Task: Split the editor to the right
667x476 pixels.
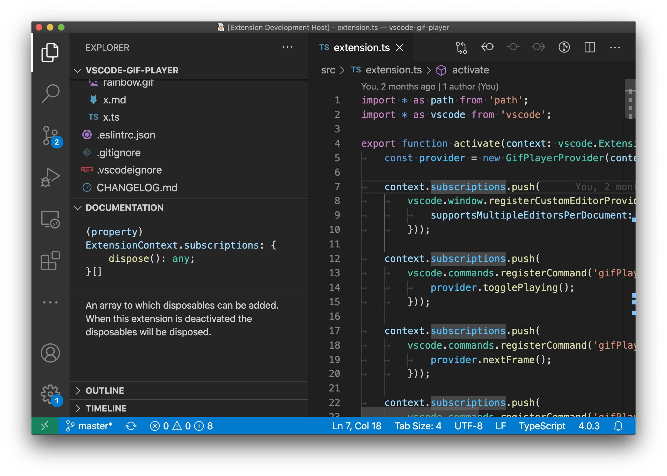Action: pos(590,48)
